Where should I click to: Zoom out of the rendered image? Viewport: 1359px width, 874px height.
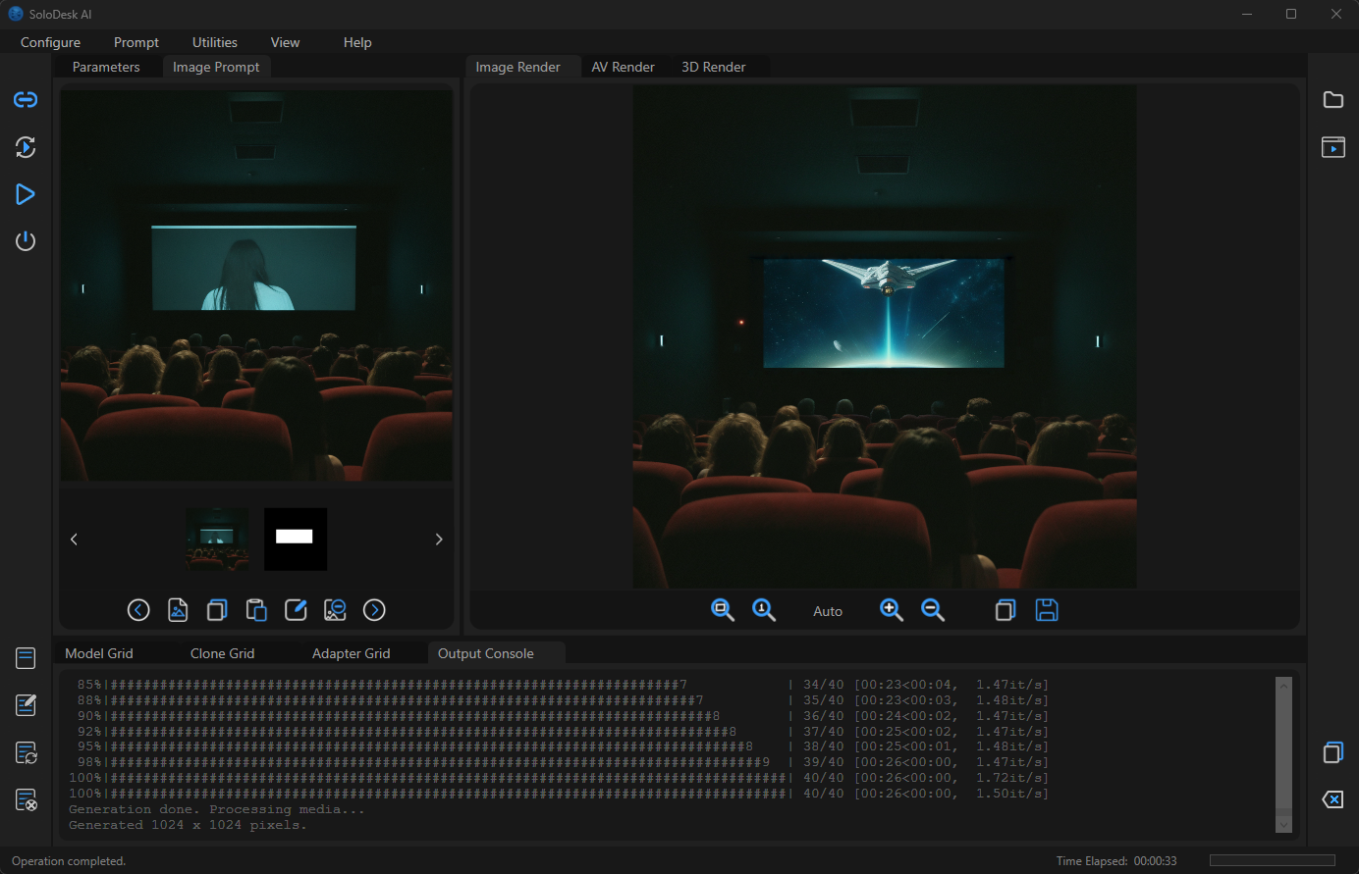click(933, 610)
